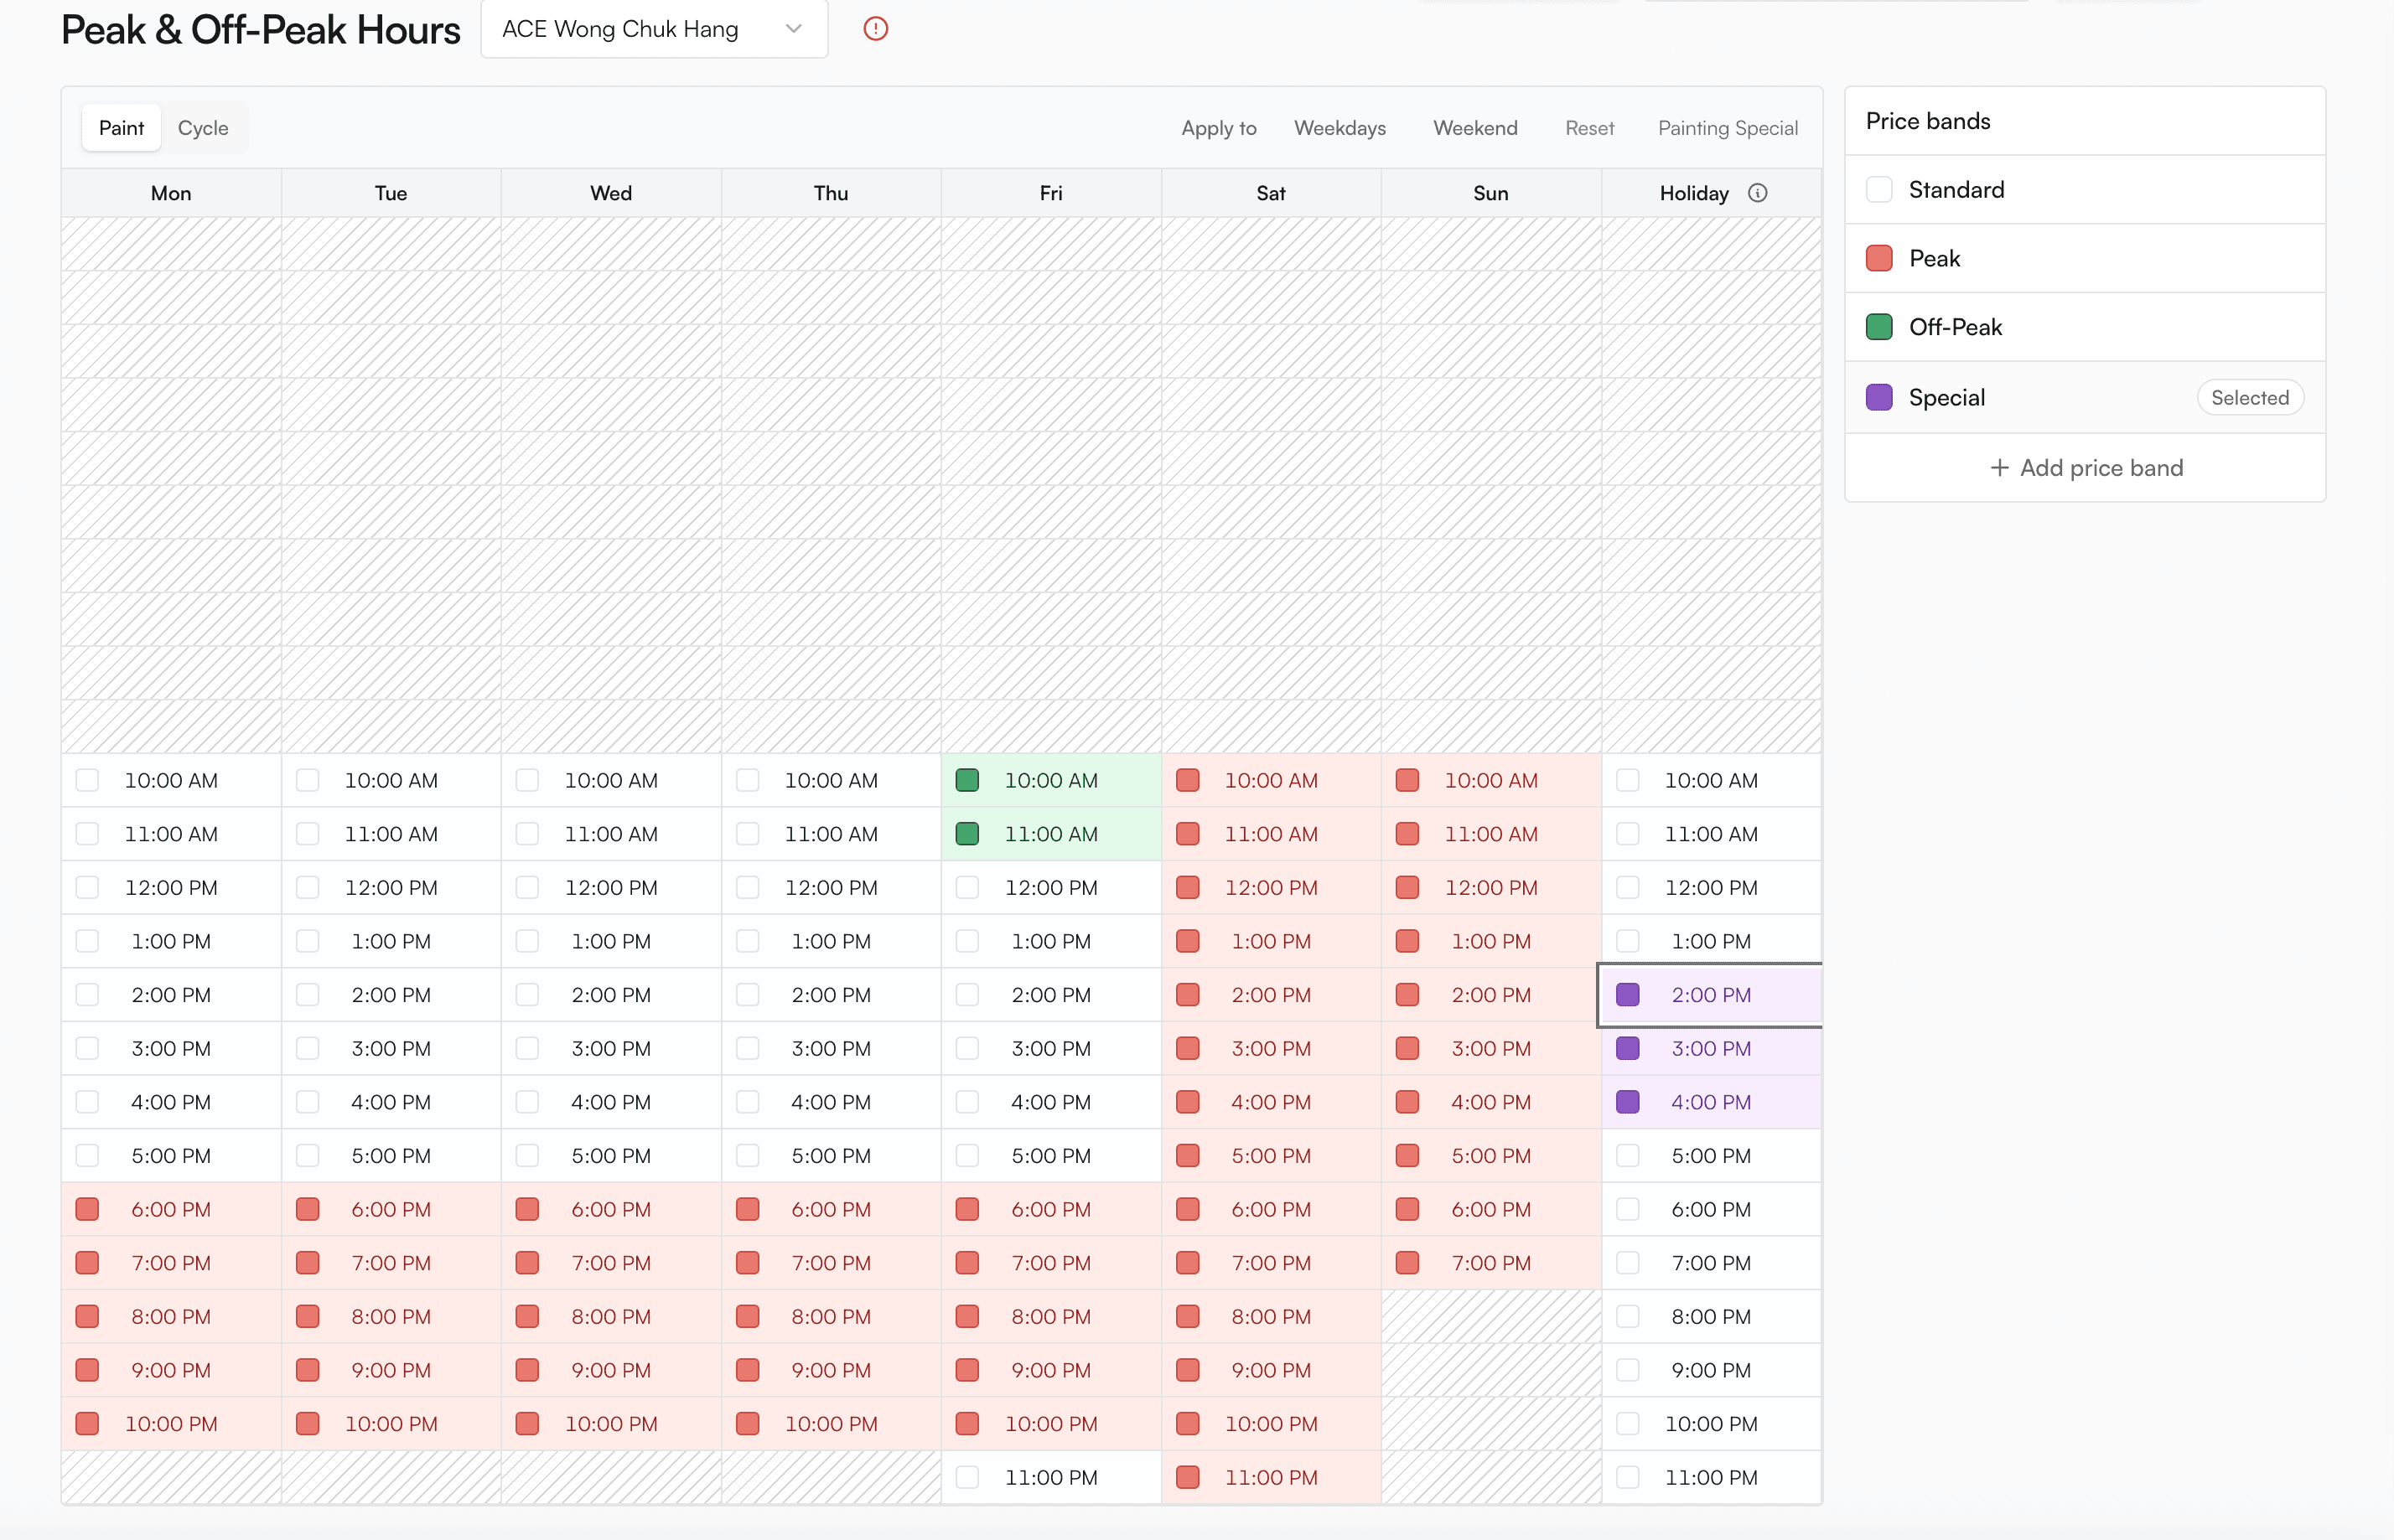2394x1540 pixels.
Task: Click the Reset button
Action: (x=1588, y=128)
